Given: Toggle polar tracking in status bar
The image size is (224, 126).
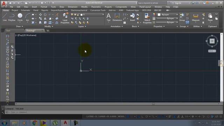Looking at the screenshot, I should [147, 117].
